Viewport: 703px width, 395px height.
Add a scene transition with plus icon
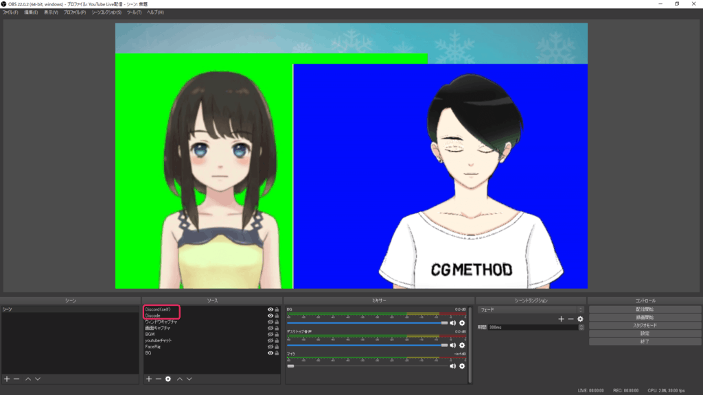(561, 319)
